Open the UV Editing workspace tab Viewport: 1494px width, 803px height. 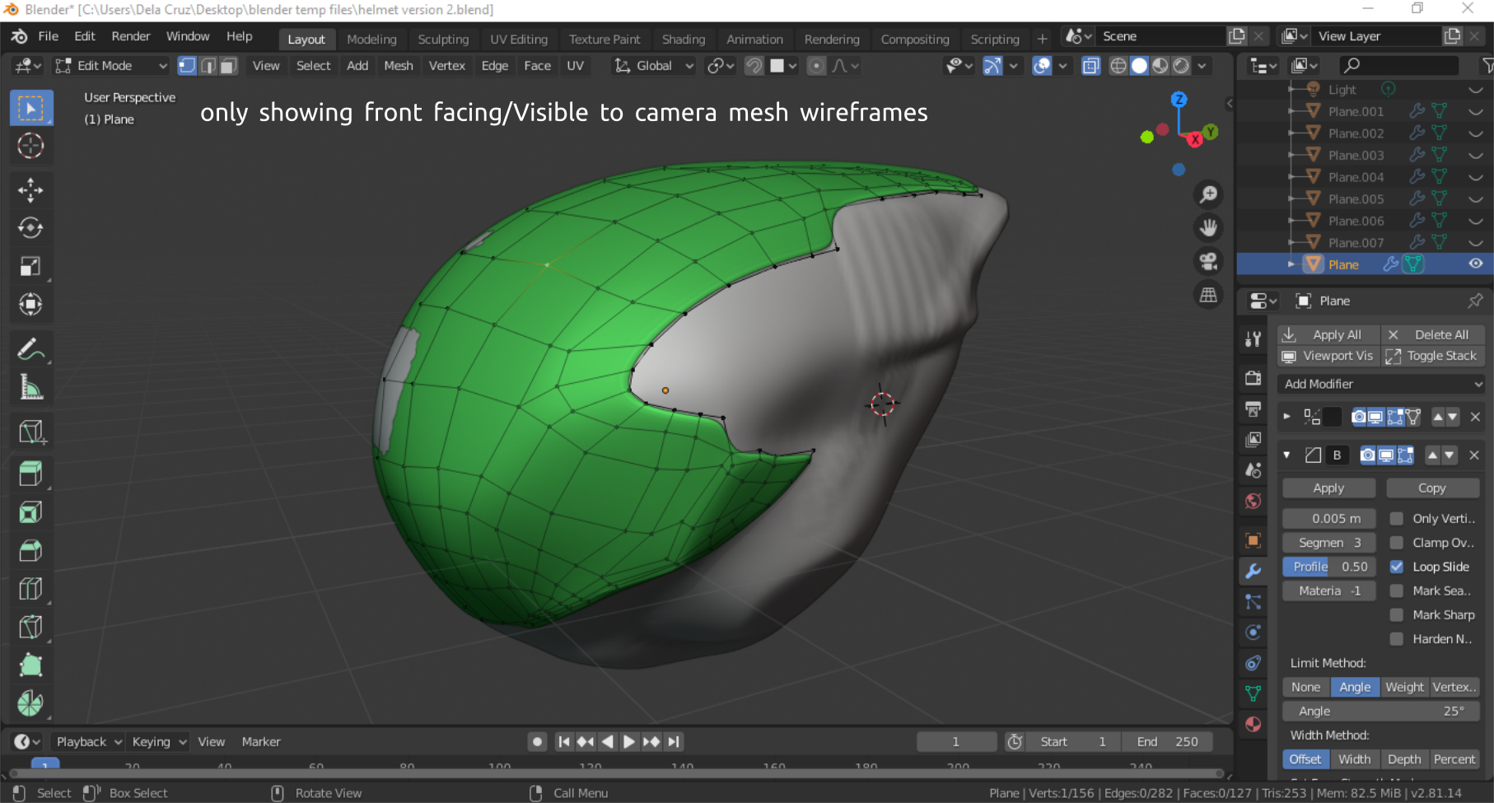519,39
